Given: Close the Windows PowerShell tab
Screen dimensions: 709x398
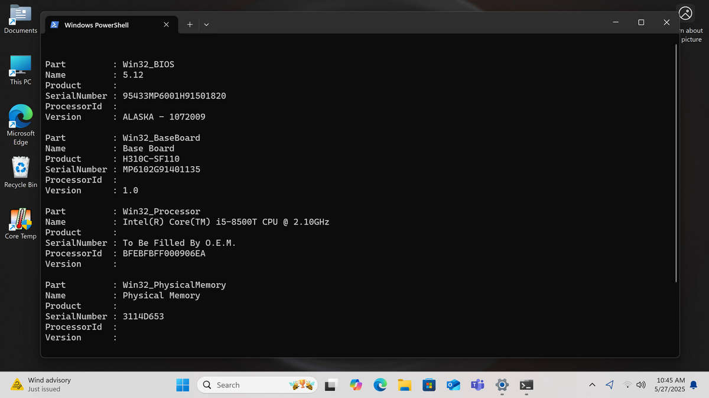Looking at the screenshot, I should tap(166, 24).
